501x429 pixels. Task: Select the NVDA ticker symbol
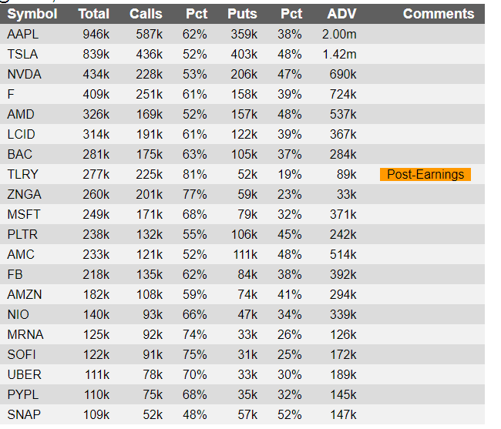point(25,75)
